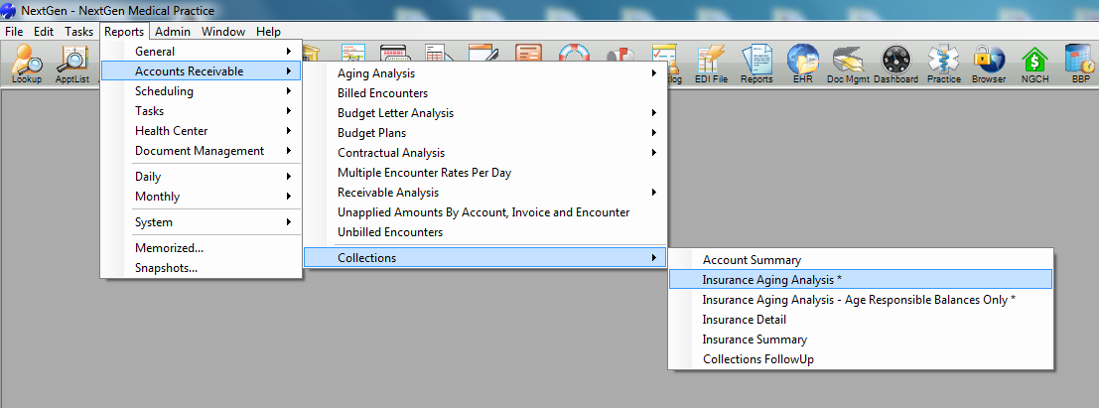Open the ApptList toolbar icon
Viewport: 1099px width, 408px height.
[x=70, y=64]
